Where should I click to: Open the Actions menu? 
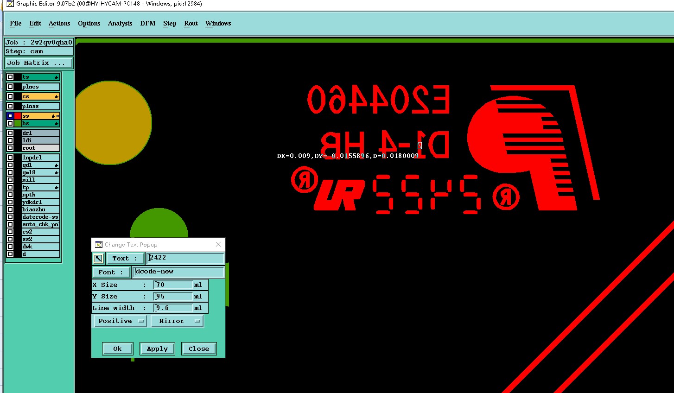click(x=59, y=23)
